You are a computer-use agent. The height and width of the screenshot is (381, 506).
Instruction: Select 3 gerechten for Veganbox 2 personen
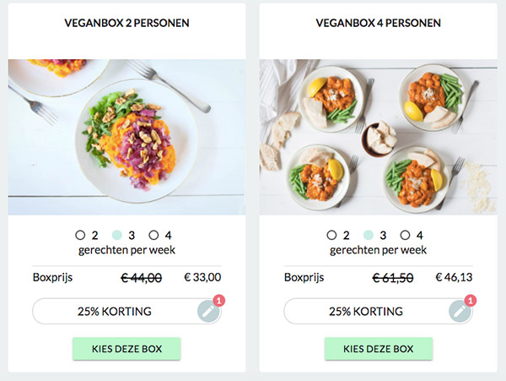(x=117, y=236)
